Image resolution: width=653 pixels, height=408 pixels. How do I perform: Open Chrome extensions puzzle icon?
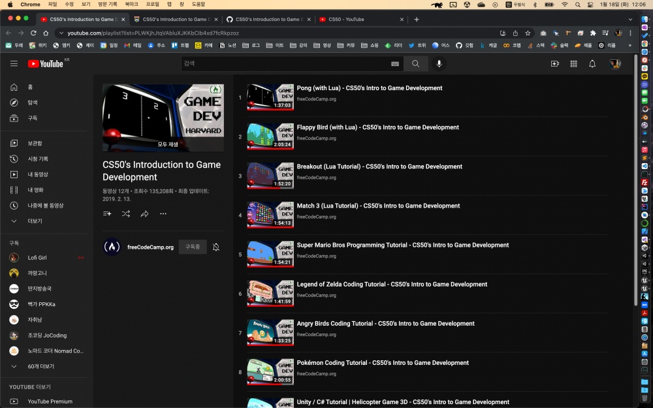593,33
